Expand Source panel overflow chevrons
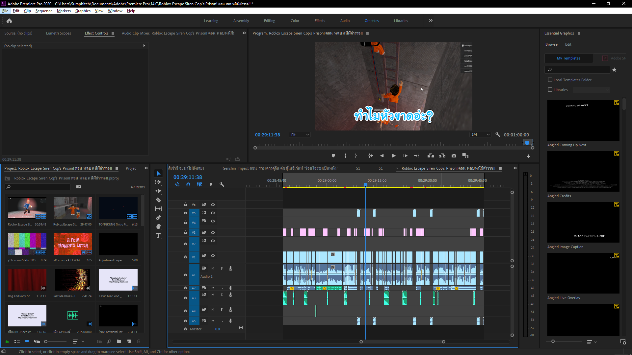 click(x=244, y=33)
